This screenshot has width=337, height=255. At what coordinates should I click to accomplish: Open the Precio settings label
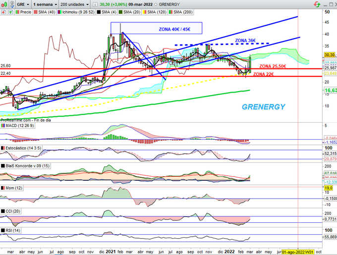click(23, 12)
